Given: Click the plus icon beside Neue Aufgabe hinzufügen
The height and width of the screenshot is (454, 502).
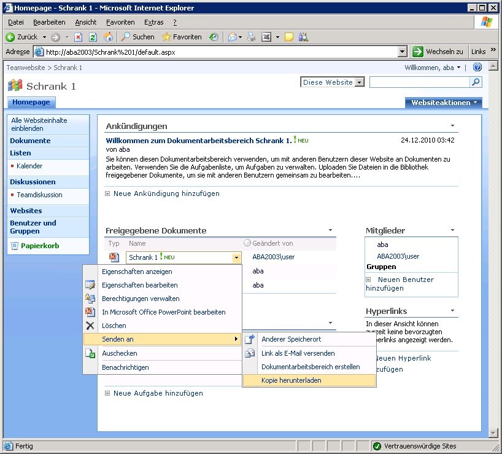Looking at the screenshot, I should point(107,393).
